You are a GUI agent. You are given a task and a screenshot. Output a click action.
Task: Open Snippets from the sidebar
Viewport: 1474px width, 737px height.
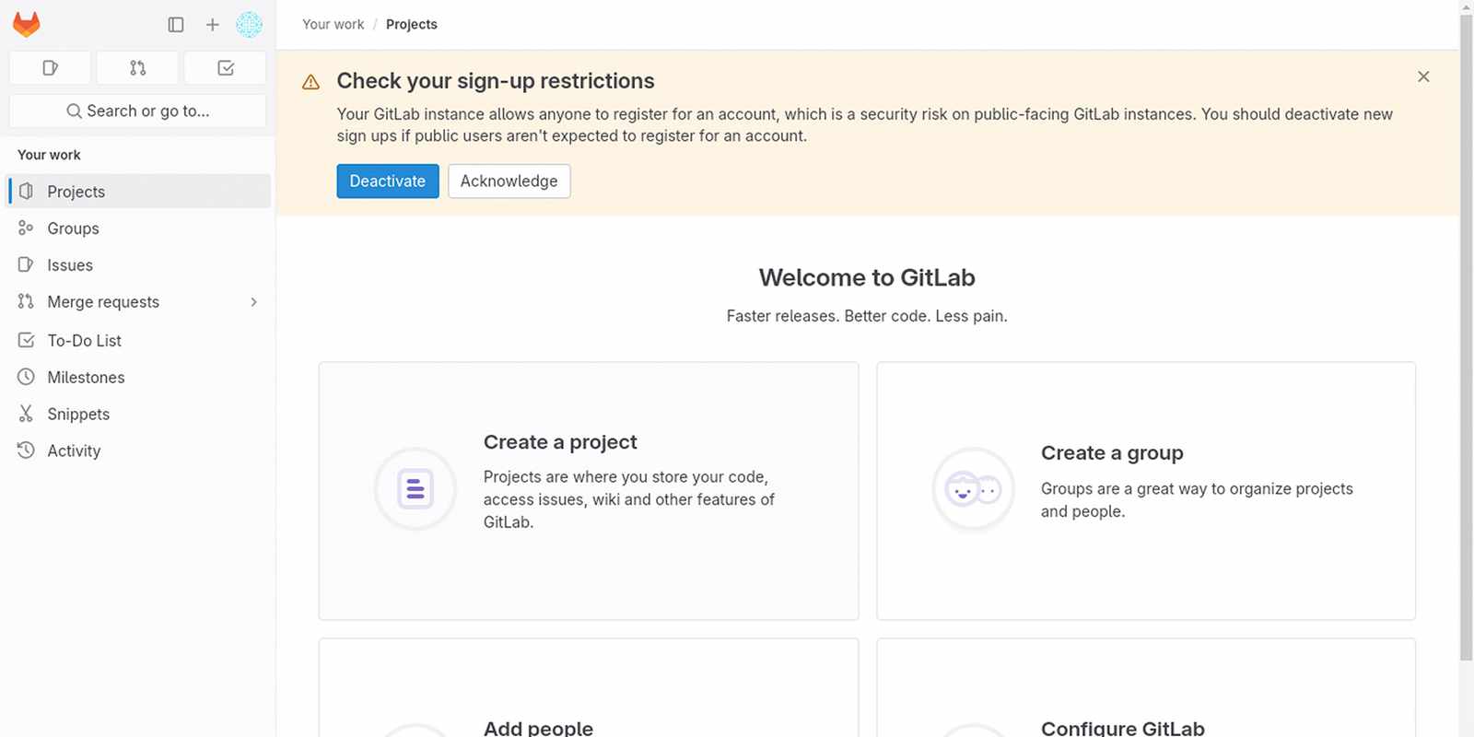click(x=139, y=415)
